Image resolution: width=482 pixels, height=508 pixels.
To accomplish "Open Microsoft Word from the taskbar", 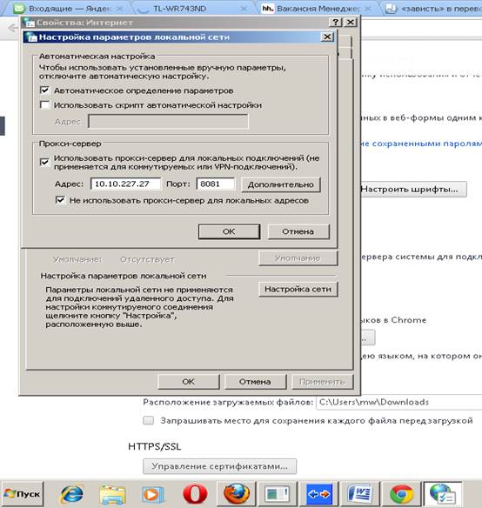I will pos(360,494).
